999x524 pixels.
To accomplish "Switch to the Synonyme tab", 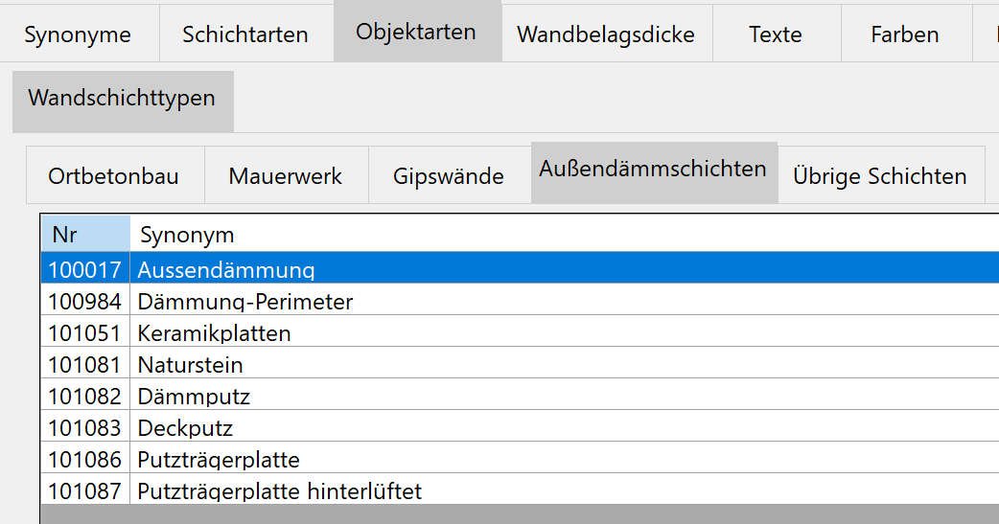I will pos(78,34).
